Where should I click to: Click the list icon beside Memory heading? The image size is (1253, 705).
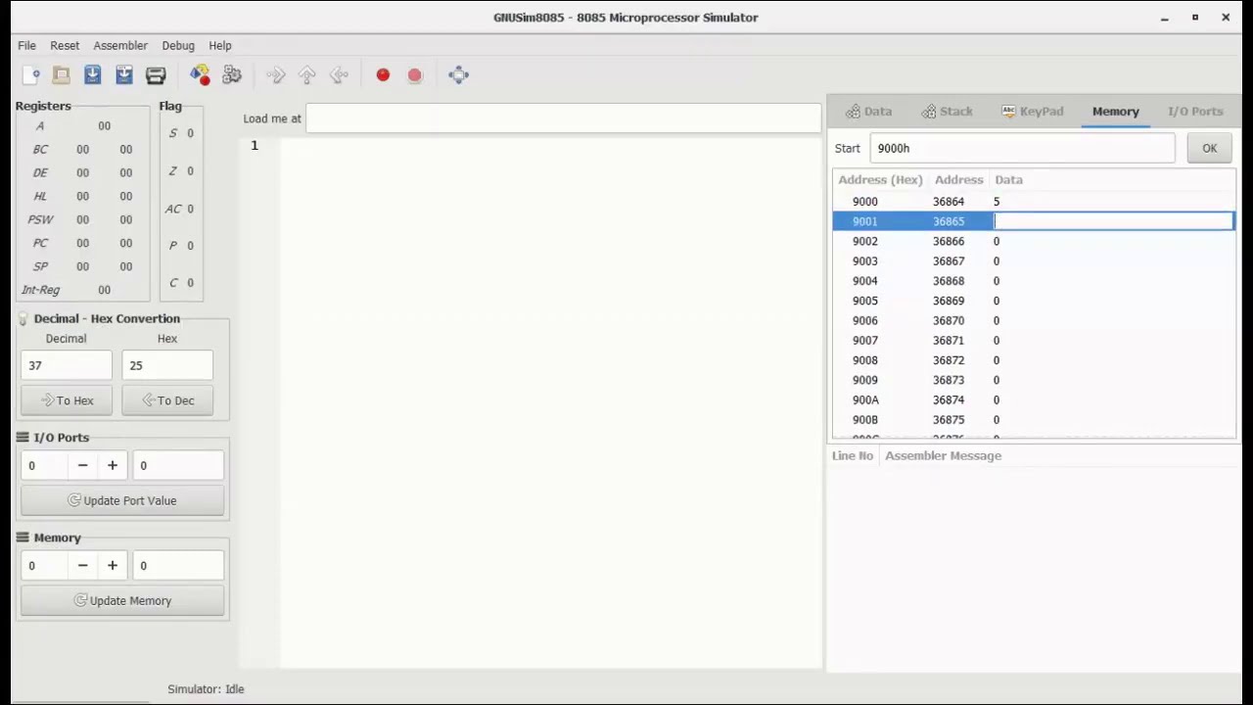click(x=23, y=538)
